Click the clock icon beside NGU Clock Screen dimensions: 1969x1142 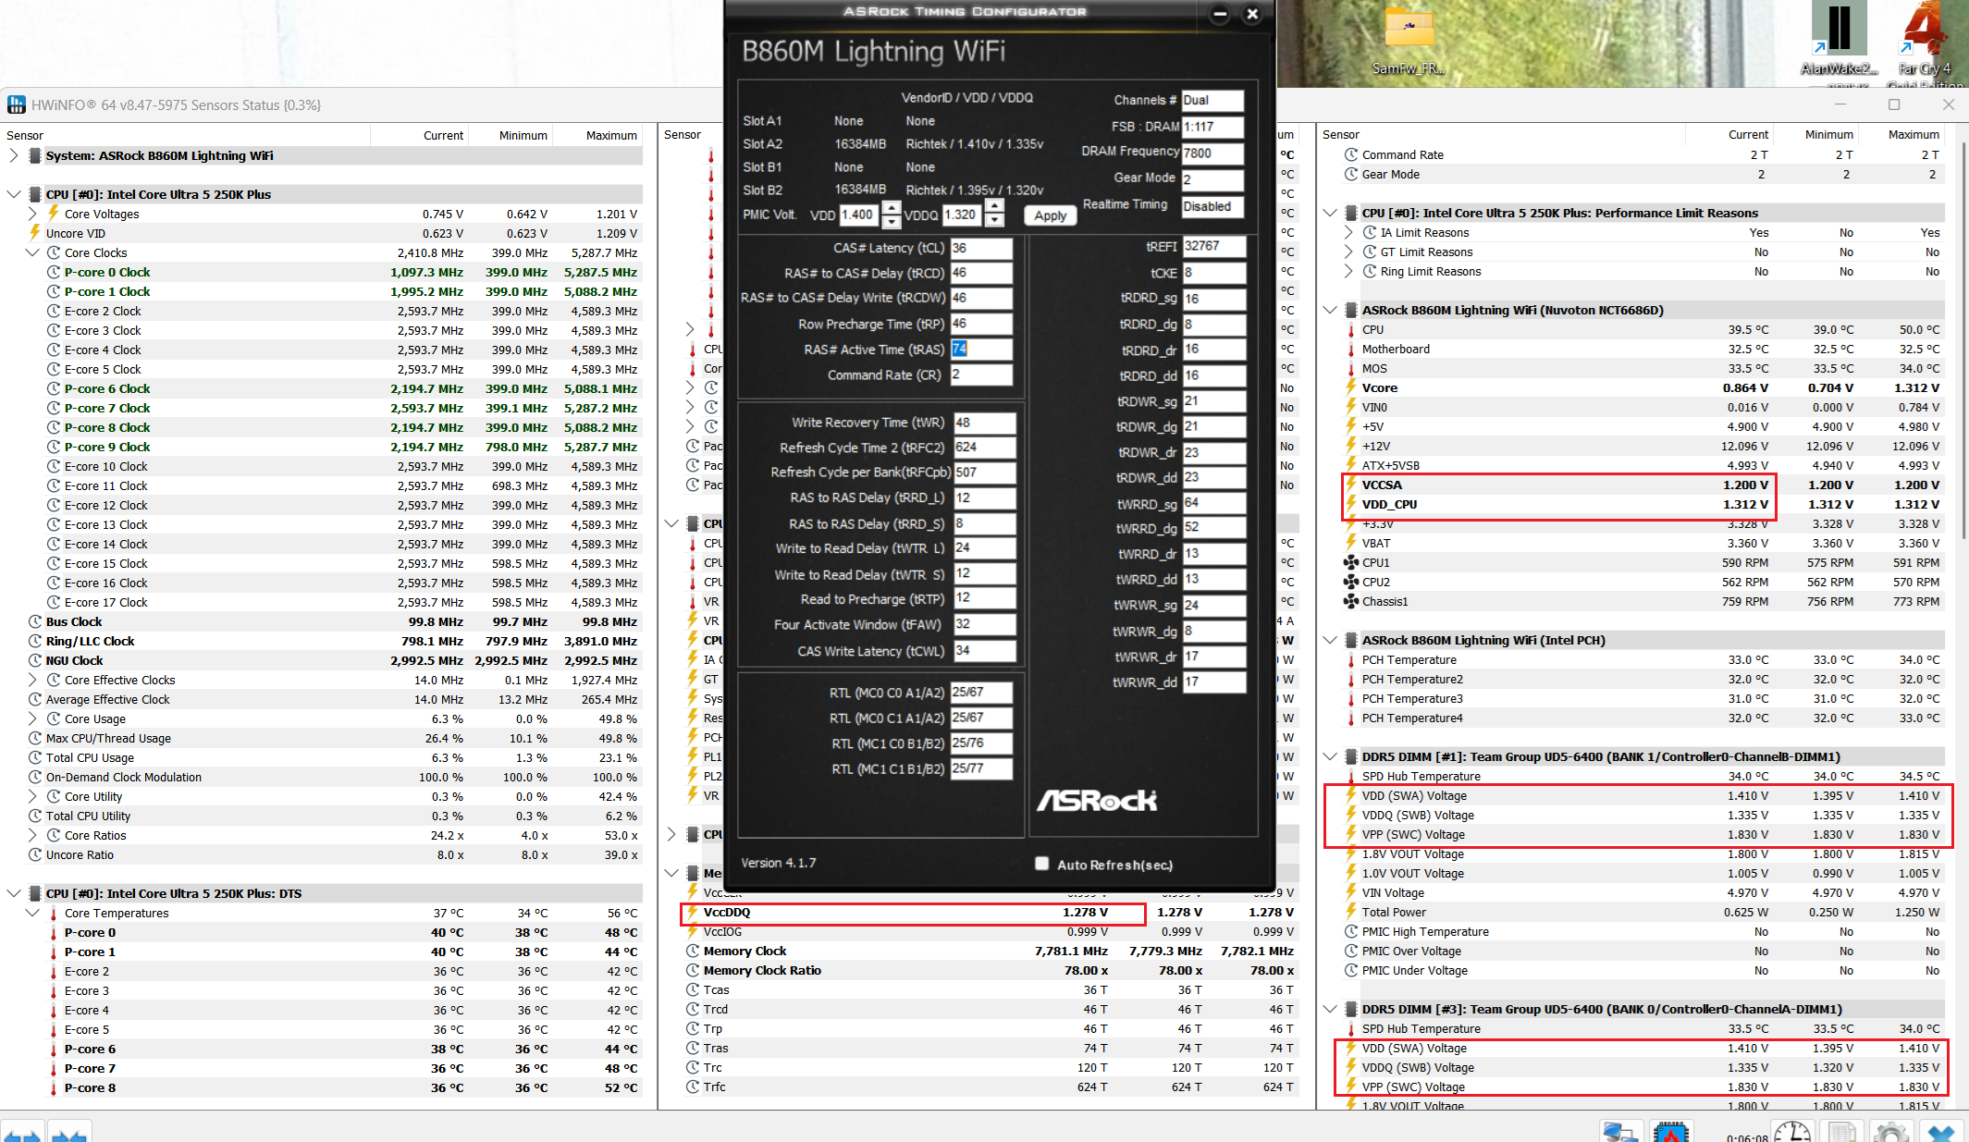point(35,660)
